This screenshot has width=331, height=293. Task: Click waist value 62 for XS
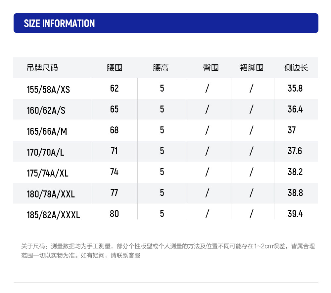115,88
